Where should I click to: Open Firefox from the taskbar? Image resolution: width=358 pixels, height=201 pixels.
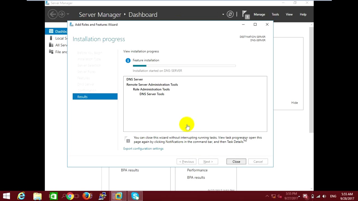tap(86, 196)
